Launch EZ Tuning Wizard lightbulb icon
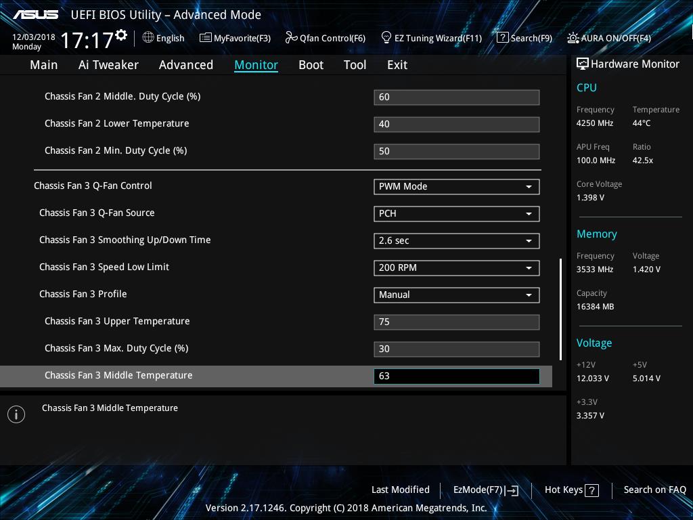693x520 pixels. click(x=386, y=38)
